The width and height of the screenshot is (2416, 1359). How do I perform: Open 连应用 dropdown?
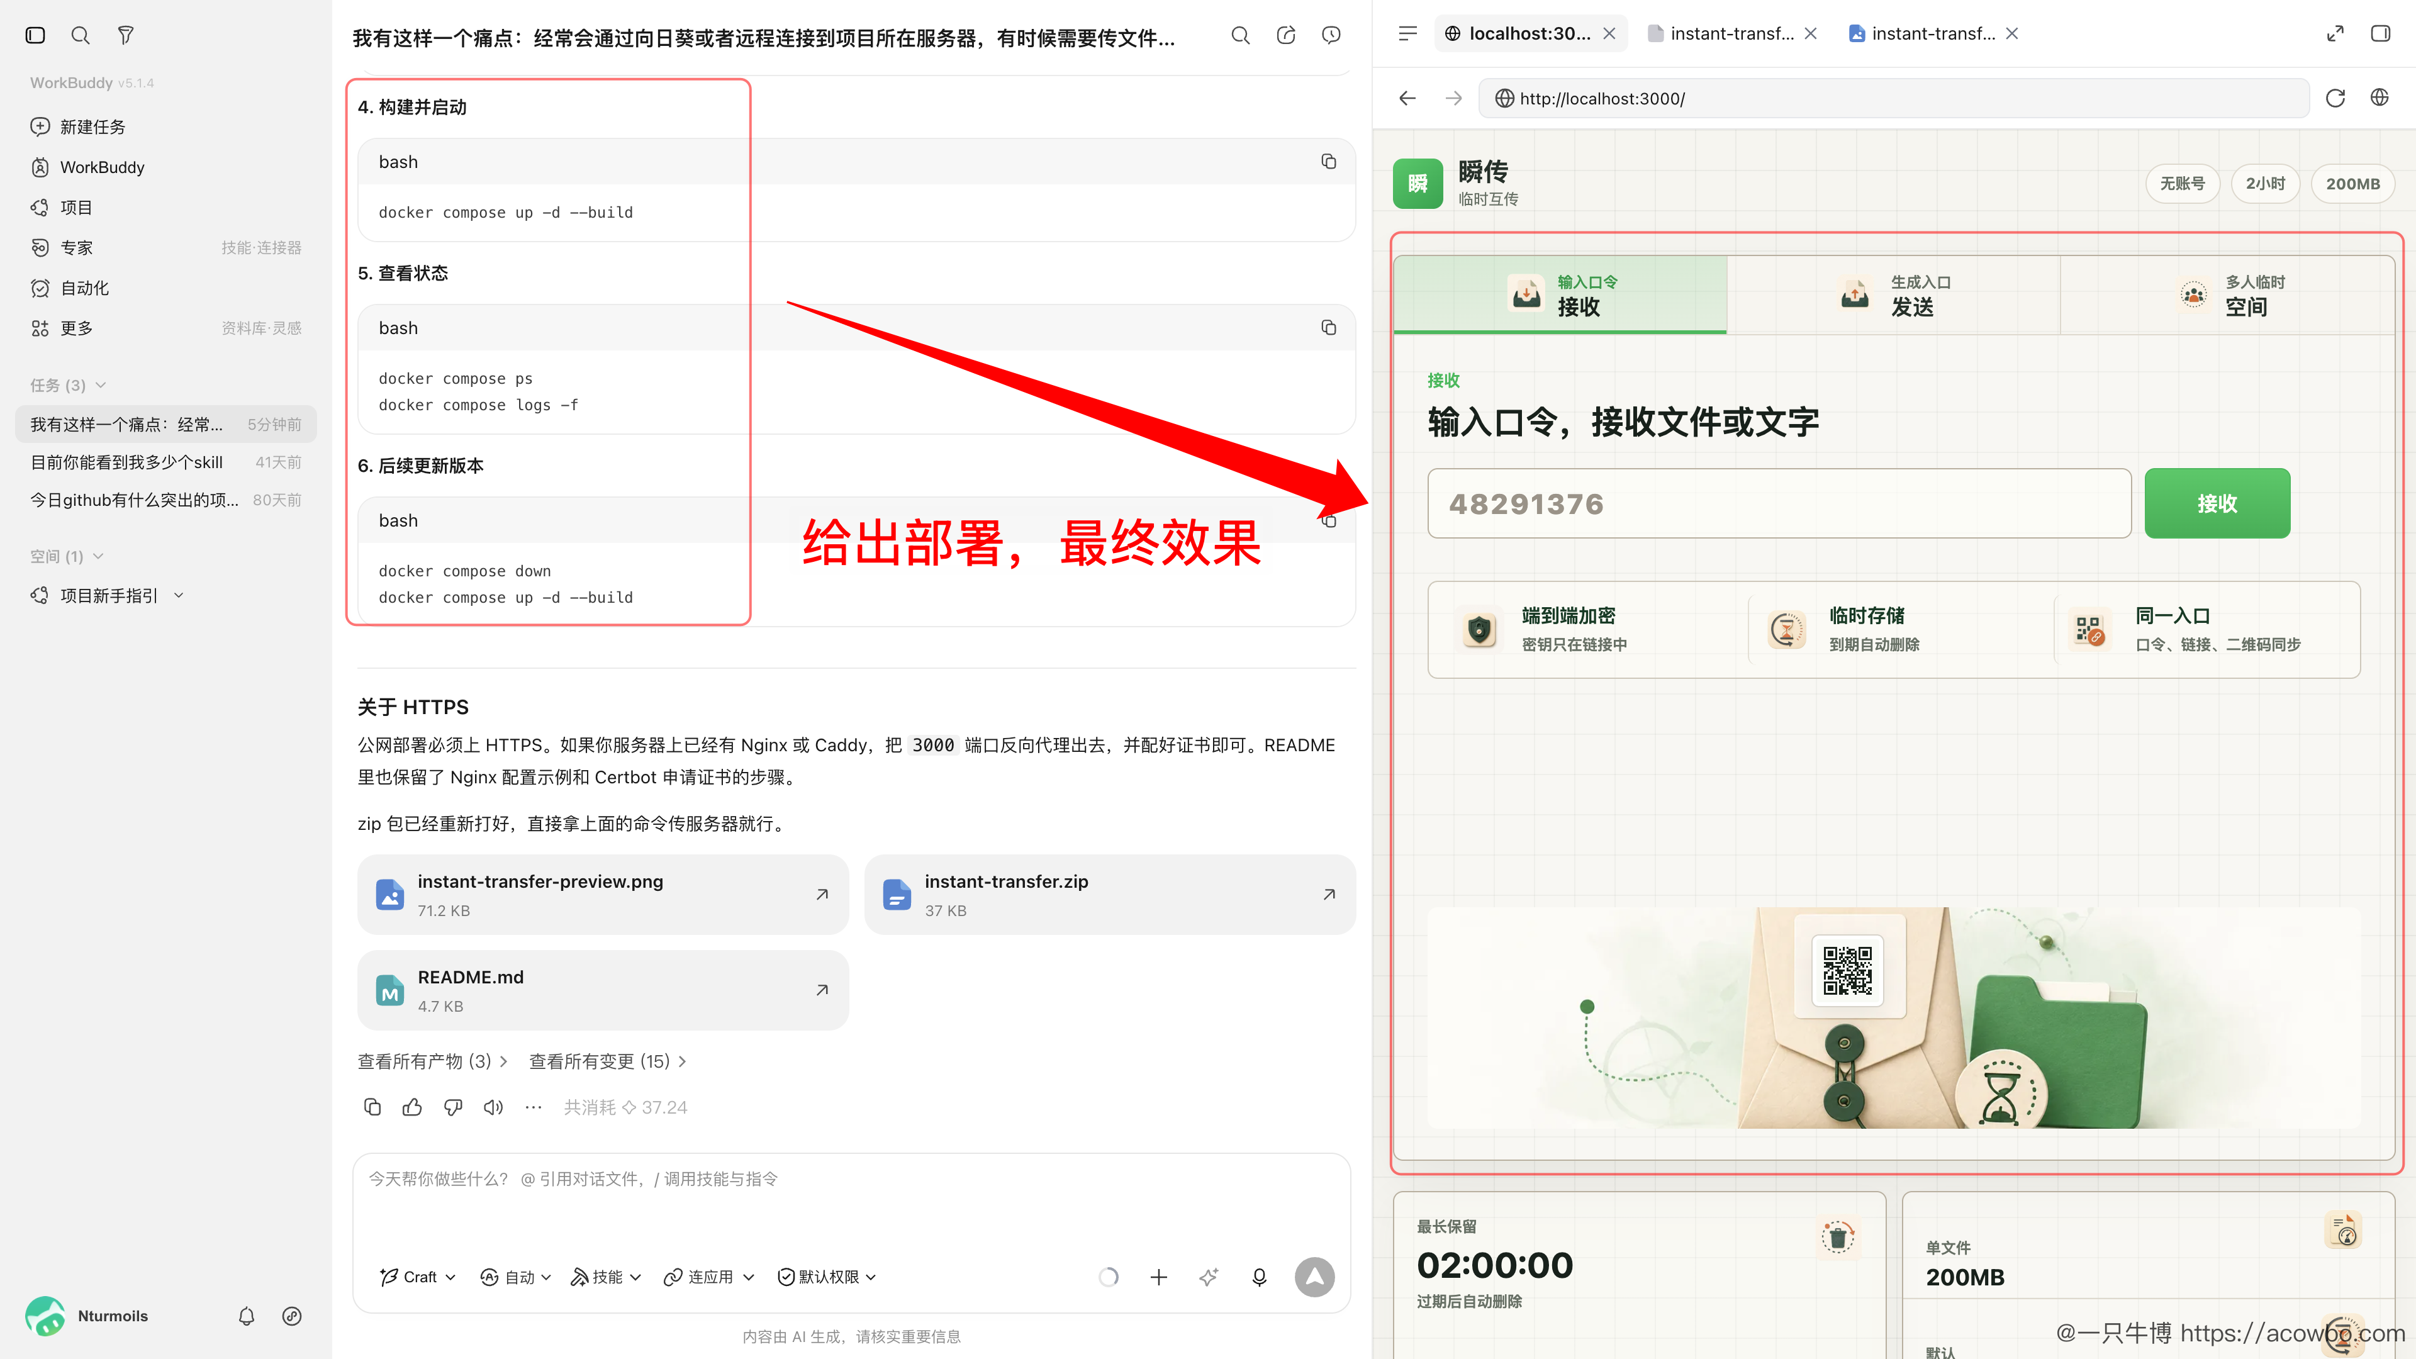pos(708,1277)
